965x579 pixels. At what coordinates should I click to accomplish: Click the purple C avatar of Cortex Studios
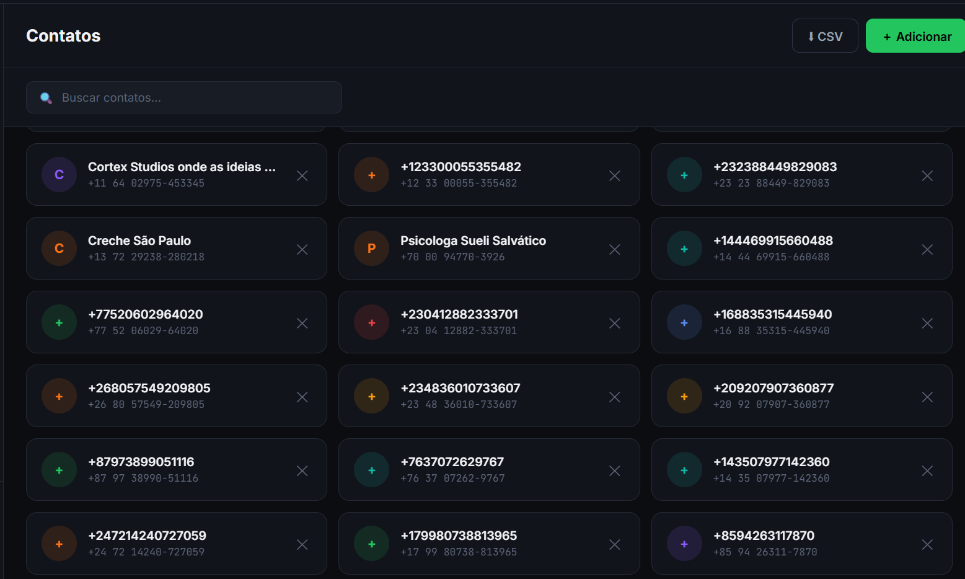(59, 174)
